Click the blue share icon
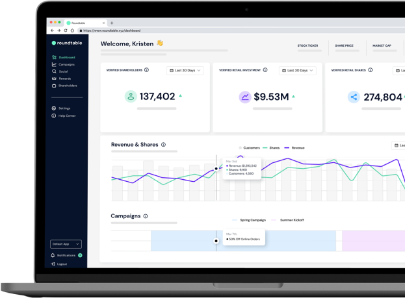 (x=354, y=97)
